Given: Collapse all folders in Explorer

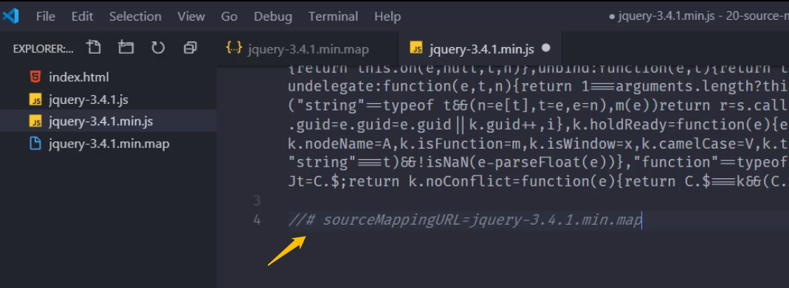Looking at the screenshot, I should pos(190,48).
